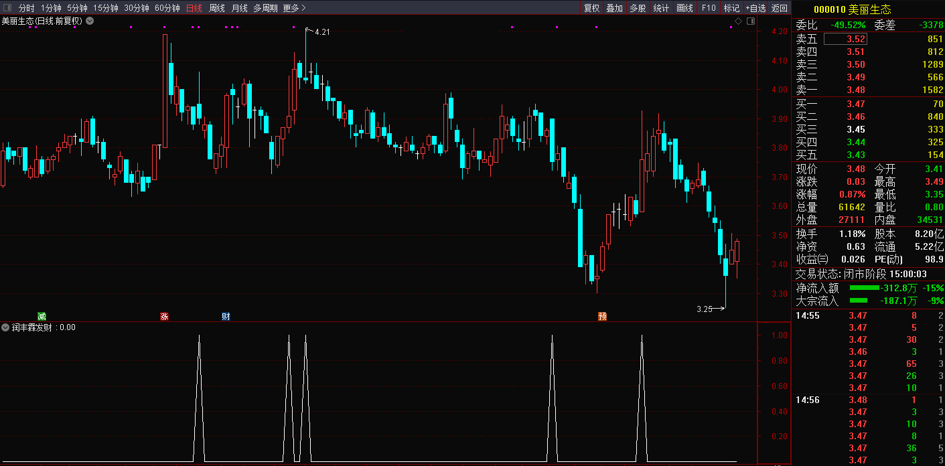
Task: Click the 换手 value 1.18%
Action: pos(852,234)
